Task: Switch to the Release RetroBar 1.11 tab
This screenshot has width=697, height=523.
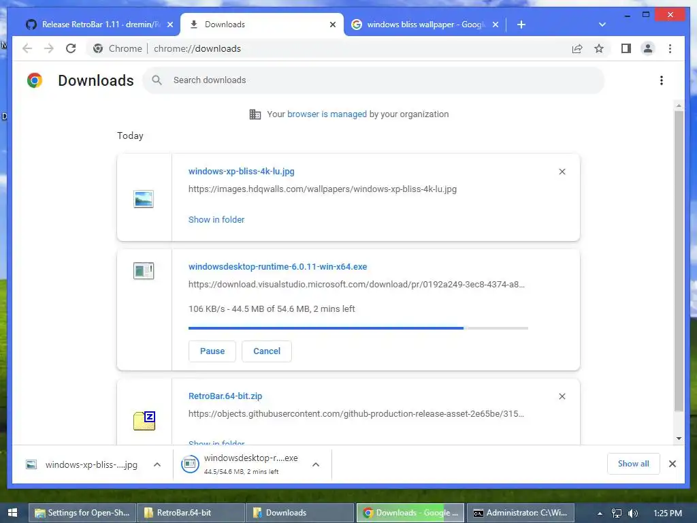Action: [x=99, y=25]
